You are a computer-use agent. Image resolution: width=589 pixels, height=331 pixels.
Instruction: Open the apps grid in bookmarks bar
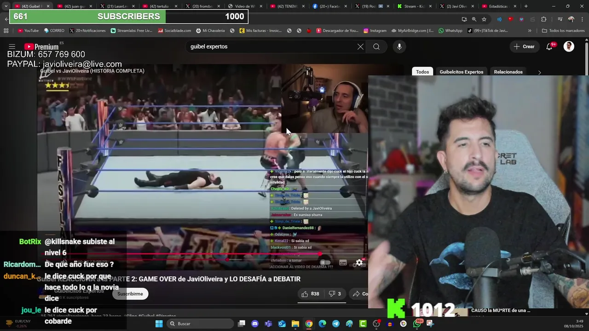point(6,31)
